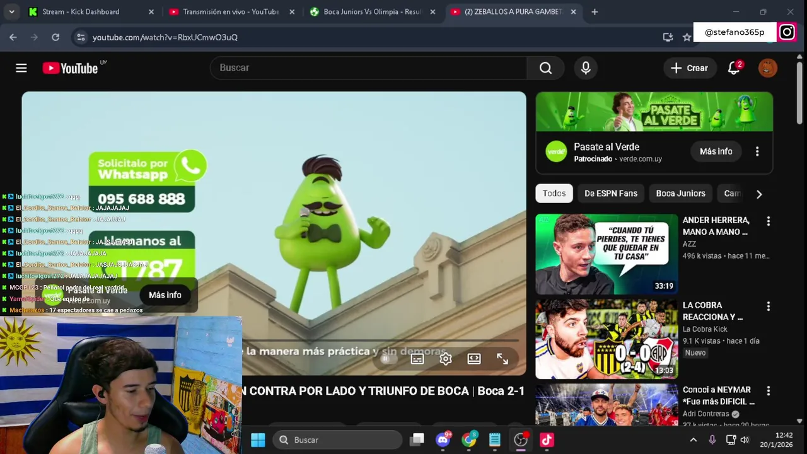Open Chrome from the taskbar
The height and width of the screenshot is (454, 807).
click(469, 440)
